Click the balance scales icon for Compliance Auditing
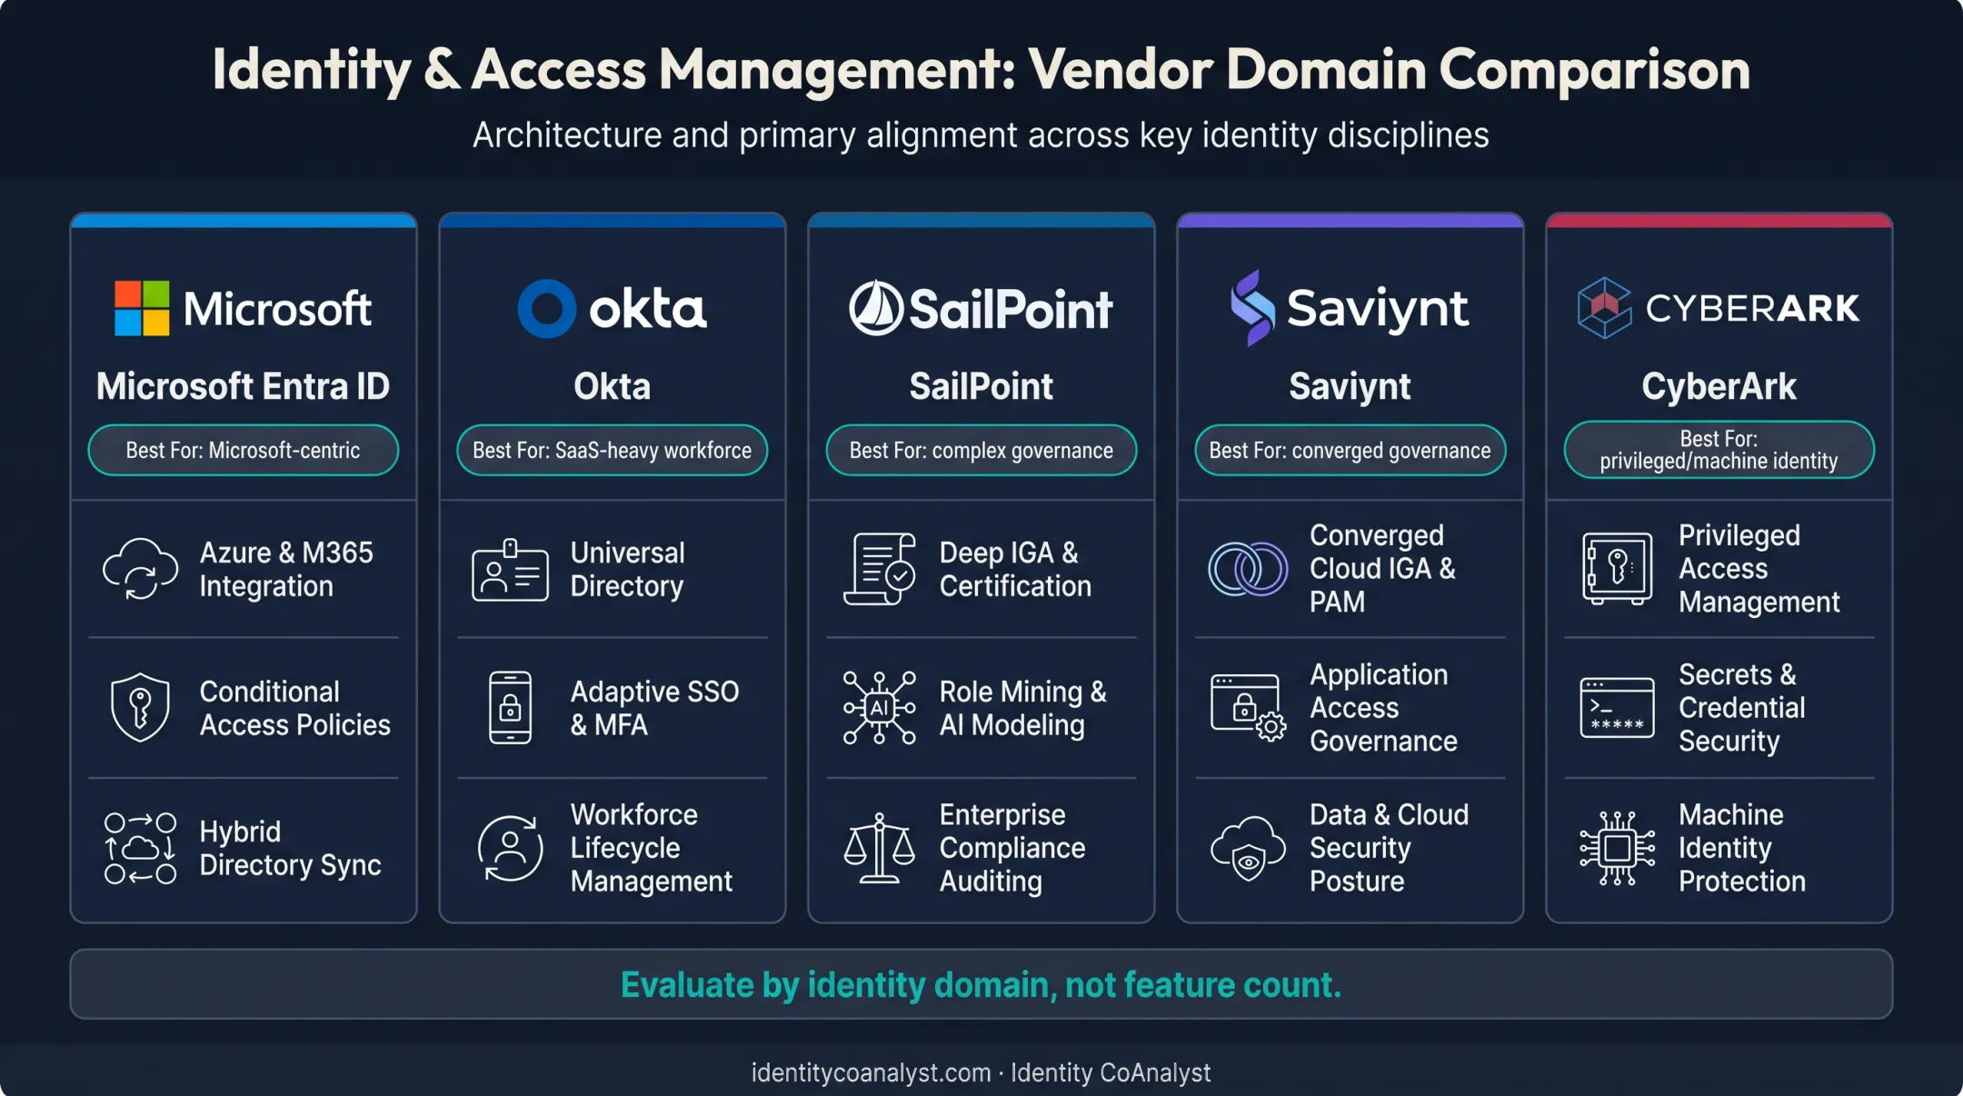 (879, 848)
